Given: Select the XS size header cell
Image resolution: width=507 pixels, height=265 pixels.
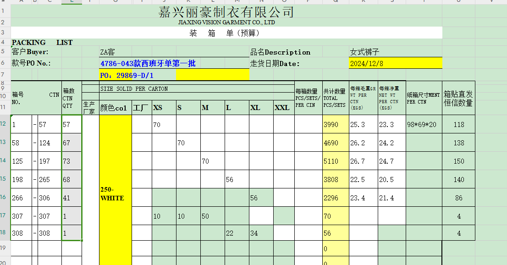Looking at the screenshot, I should click(164, 108).
